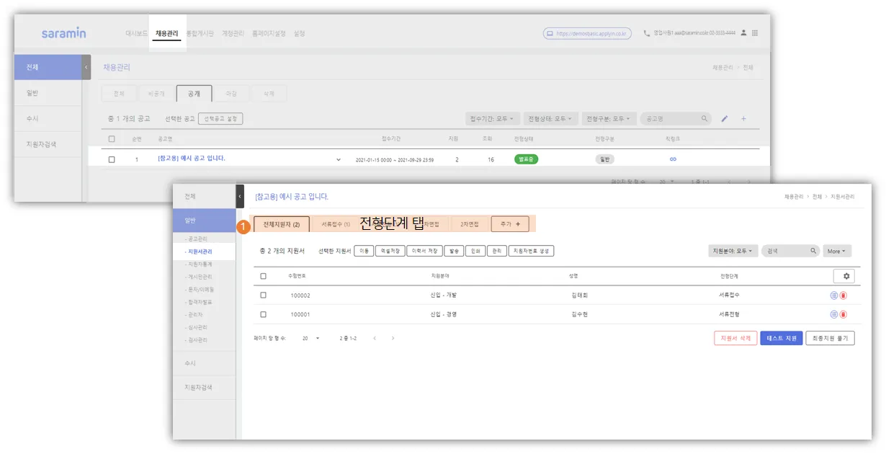Toggle the select-all checkbox in 공고 list header

click(x=112, y=138)
